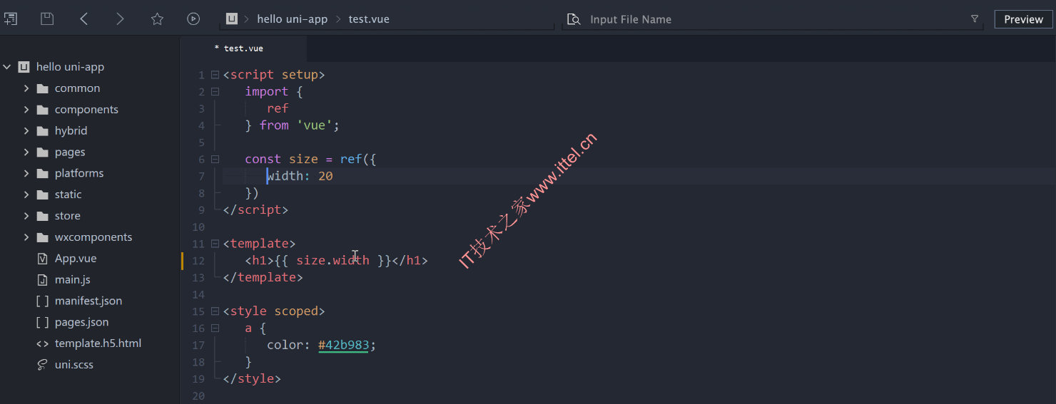This screenshot has width=1056, height=404.
Task: Click the filter funnel icon
Action: click(x=975, y=19)
